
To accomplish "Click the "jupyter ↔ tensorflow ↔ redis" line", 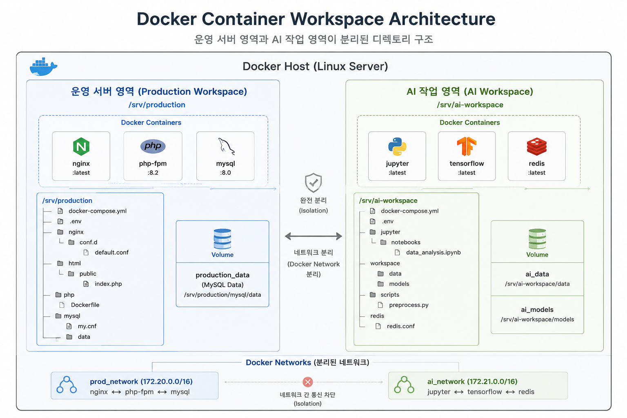I will click(x=481, y=392).
